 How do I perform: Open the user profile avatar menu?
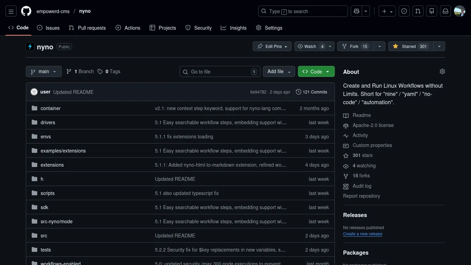460,11
